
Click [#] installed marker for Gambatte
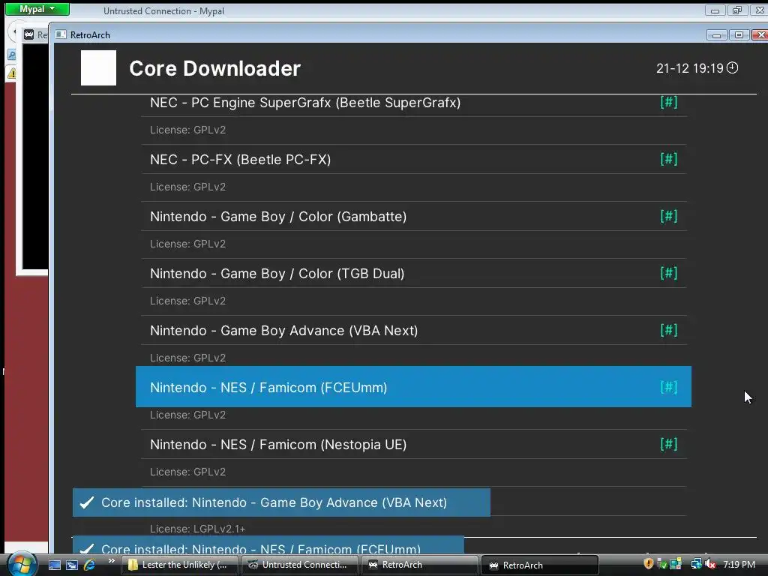(668, 216)
